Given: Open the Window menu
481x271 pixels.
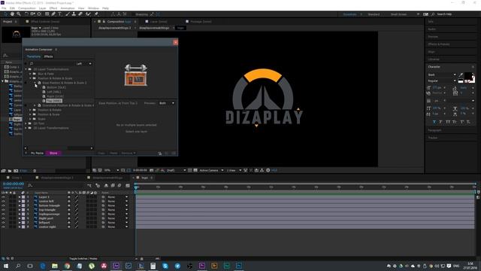Looking at the screenshot, I should tap(93, 8).
